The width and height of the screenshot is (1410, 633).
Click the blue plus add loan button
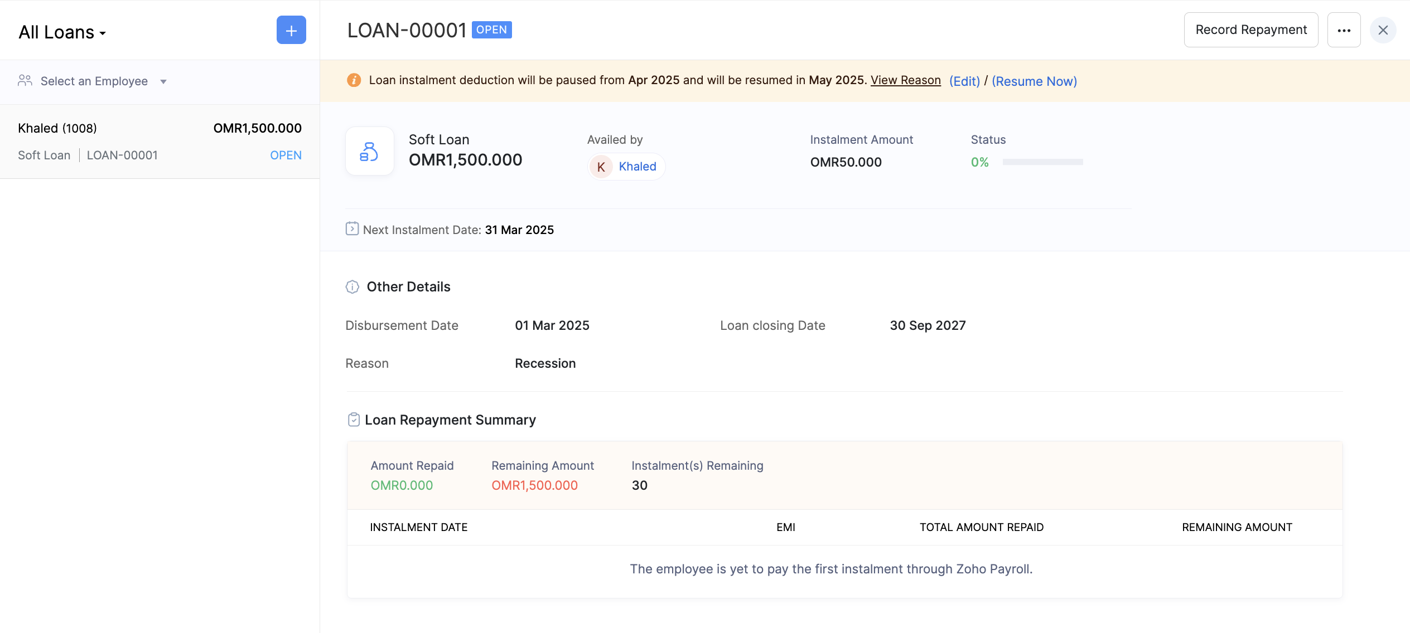pos(291,30)
